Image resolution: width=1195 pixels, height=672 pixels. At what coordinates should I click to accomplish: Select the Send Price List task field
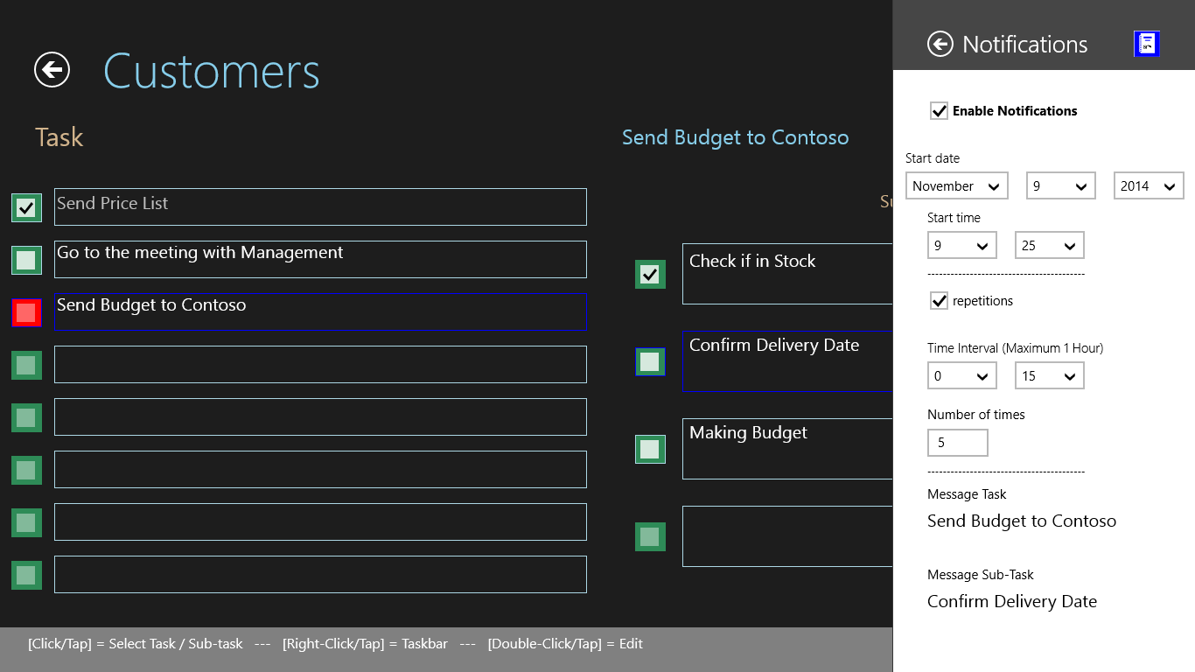pyautogui.click(x=320, y=206)
